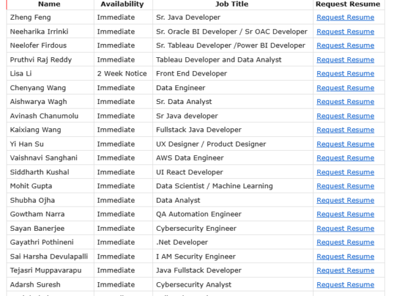Open Request Resume link for Sayan Banerjee
Viewport: 394px width, 296px height.
point(345,229)
